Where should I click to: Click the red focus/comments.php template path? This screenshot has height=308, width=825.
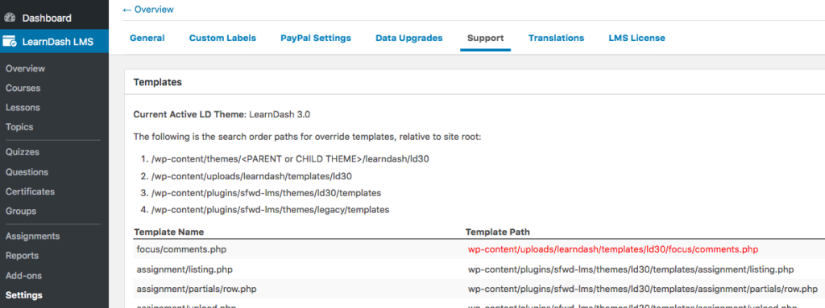(613, 249)
